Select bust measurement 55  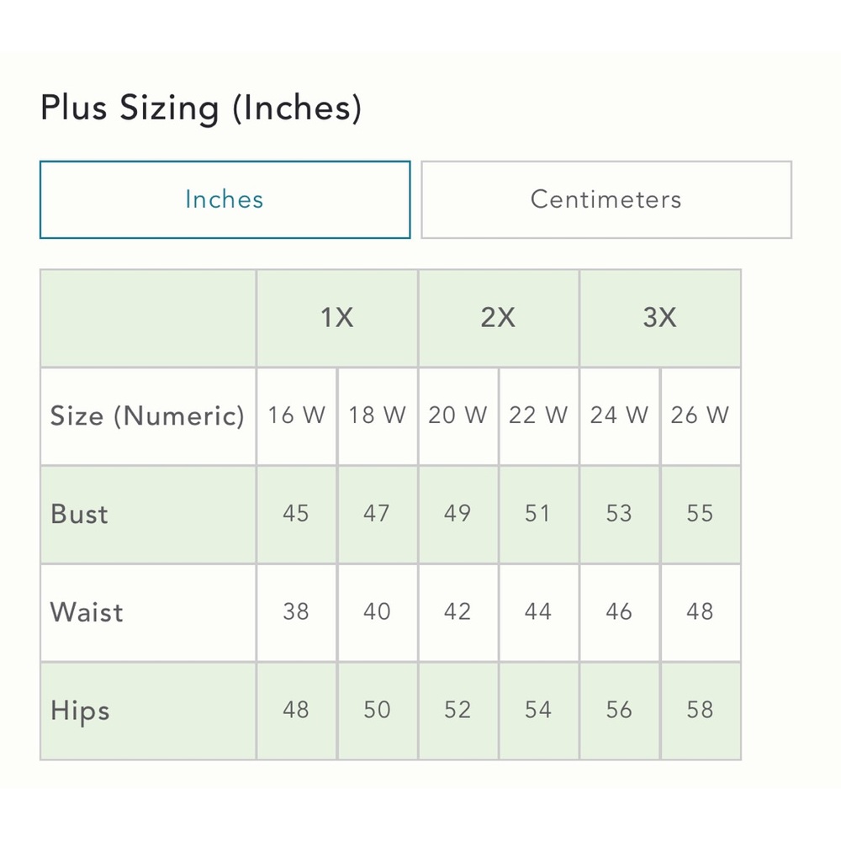(701, 515)
